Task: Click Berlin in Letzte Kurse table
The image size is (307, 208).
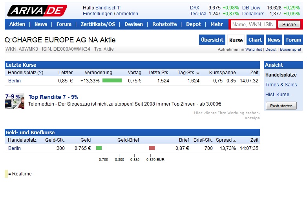Action: tap(15, 81)
